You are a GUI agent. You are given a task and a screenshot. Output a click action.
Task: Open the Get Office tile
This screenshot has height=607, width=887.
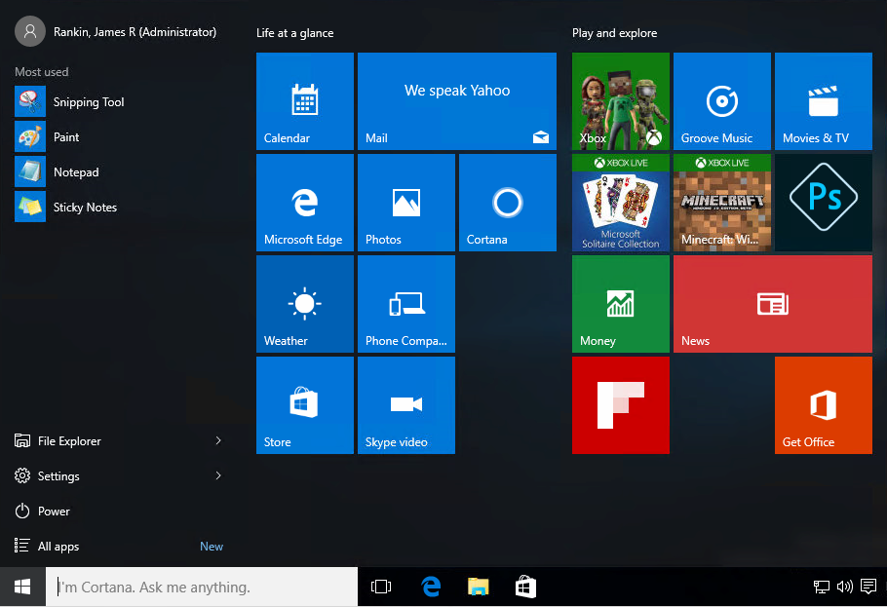[x=823, y=405]
